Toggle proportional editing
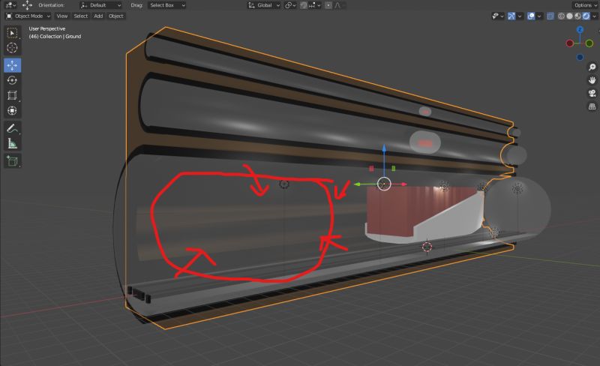The image size is (600, 366). [328, 5]
